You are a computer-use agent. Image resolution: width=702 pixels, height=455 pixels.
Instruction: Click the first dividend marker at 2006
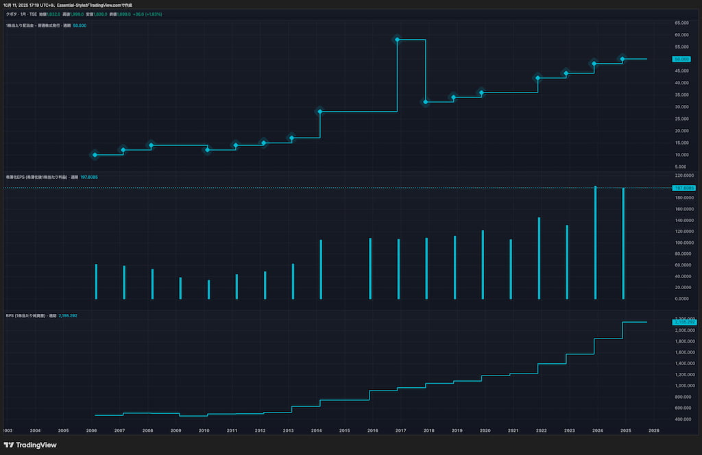[x=95, y=155]
